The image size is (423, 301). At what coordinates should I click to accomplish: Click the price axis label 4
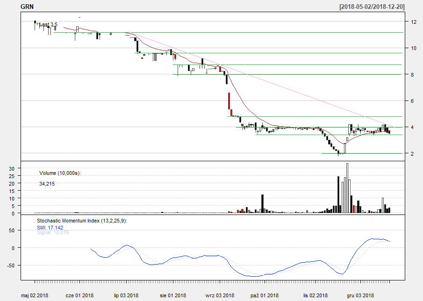[x=412, y=127]
